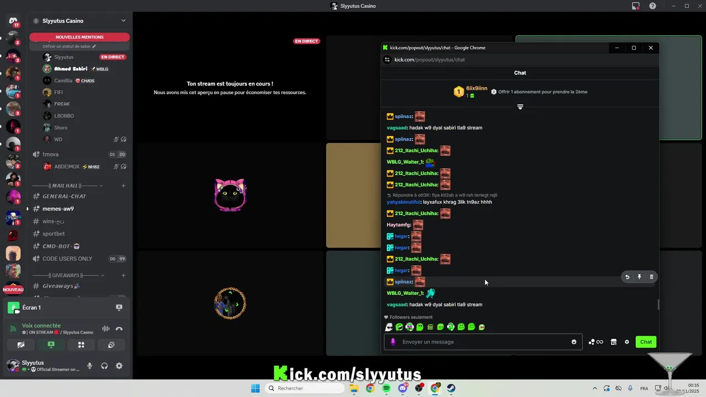Click the EN DIRECT badge next to Slyyutus
Screen dimensions: 706x397
click(x=113, y=57)
